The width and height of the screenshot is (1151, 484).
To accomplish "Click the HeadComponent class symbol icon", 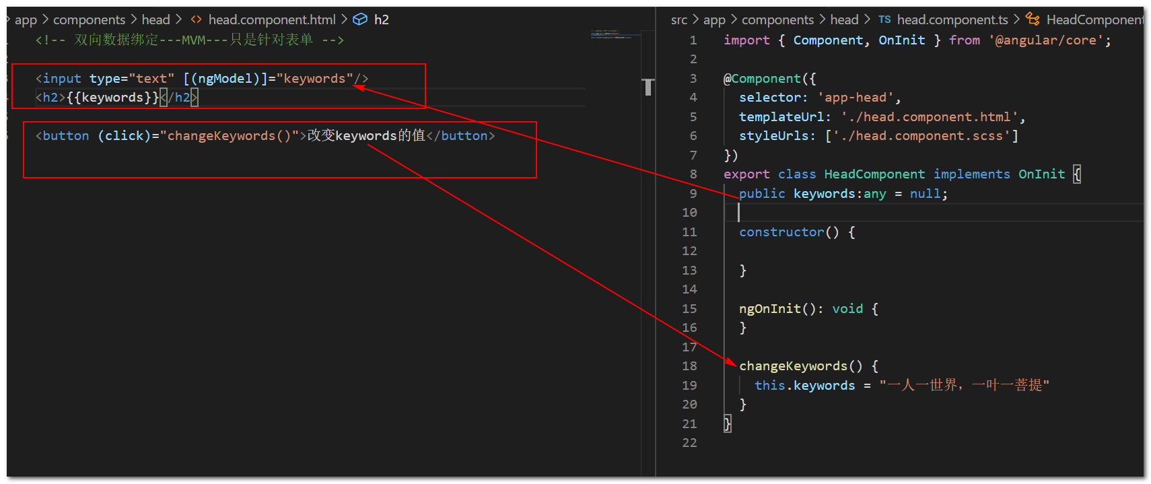I will (1033, 20).
